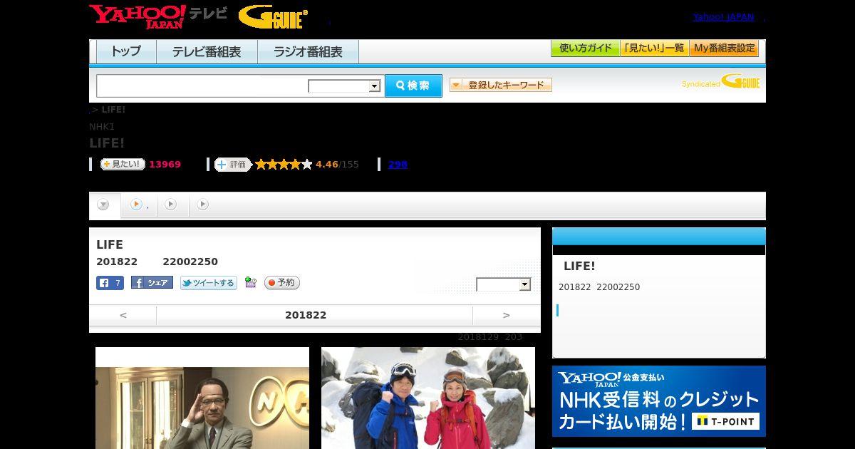Click the 予約 record button
Viewport: 855px width, 449px height.
(282, 283)
